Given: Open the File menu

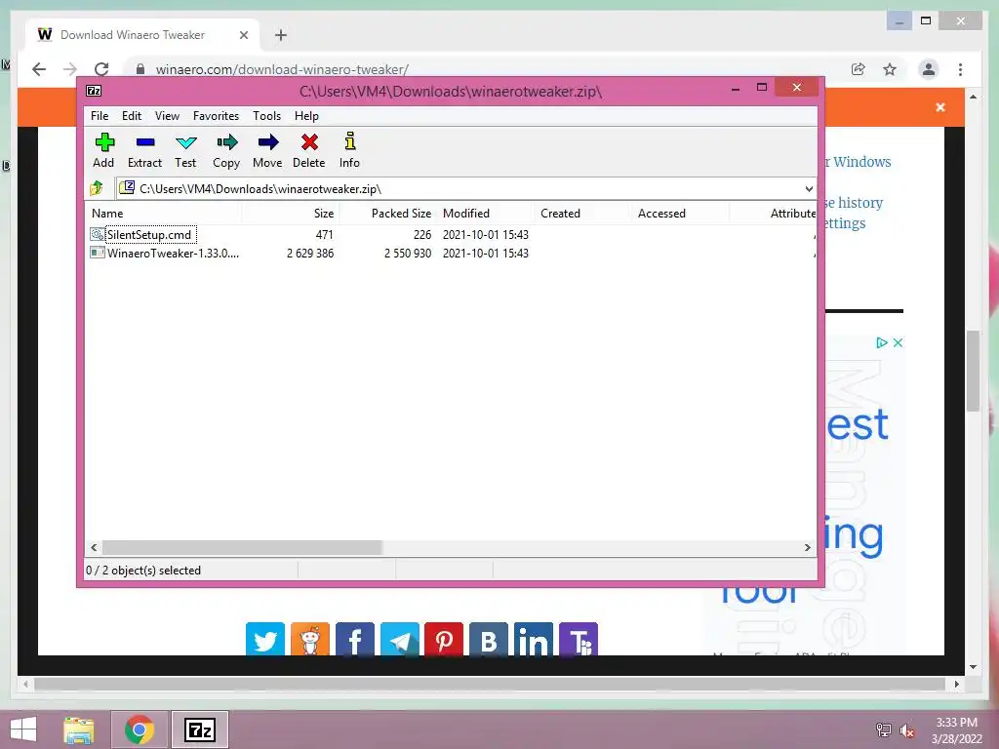Looking at the screenshot, I should pos(100,116).
